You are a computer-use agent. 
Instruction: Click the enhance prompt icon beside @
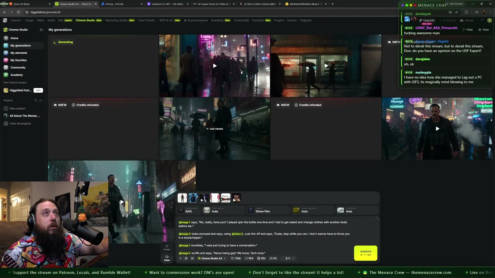[x=192, y=258]
